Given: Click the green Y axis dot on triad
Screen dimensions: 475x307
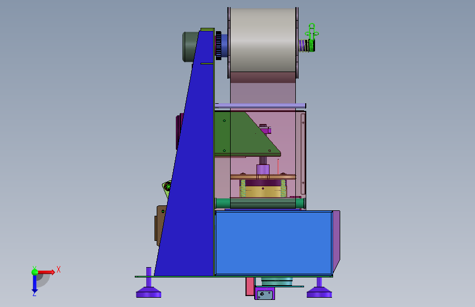Looking at the screenshot, I should click(x=35, y=272).
